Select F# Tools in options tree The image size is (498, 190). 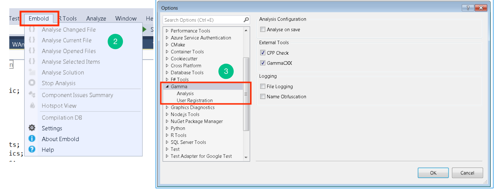pos(180,79)
